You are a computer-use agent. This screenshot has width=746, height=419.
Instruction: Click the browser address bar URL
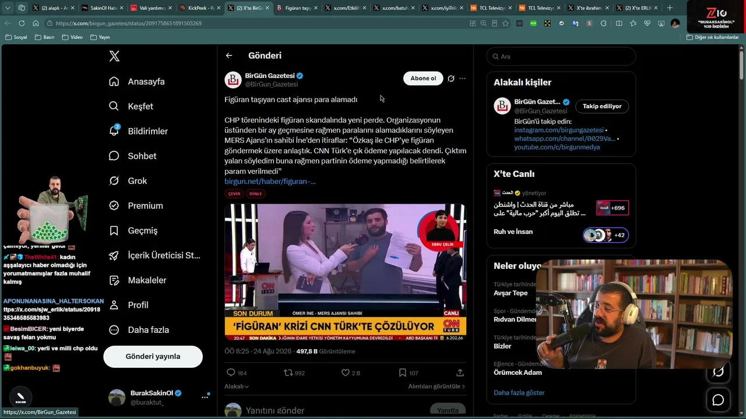click(129, 23)
